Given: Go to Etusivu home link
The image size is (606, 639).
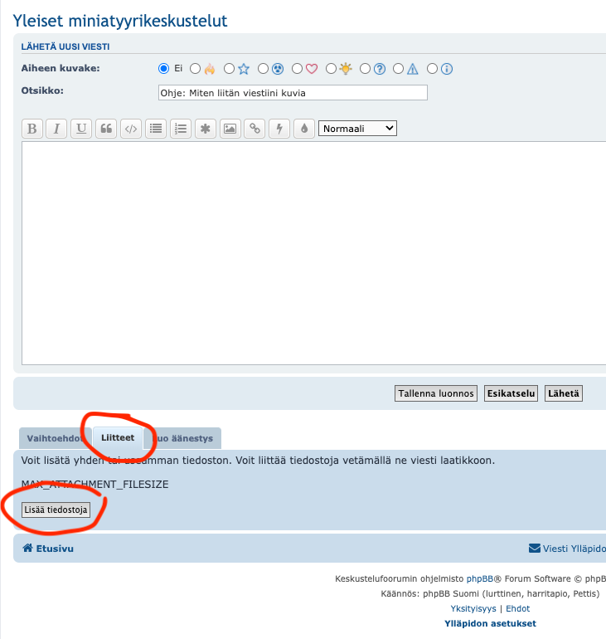Looking at the screenshot, I should tap(55, 549).
